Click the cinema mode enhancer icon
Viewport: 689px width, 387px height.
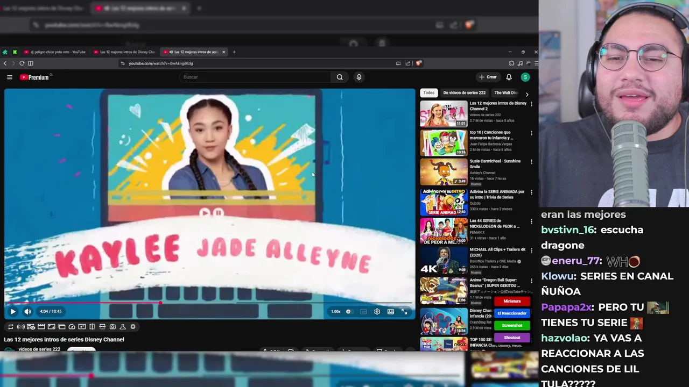[x=41, y=327]
